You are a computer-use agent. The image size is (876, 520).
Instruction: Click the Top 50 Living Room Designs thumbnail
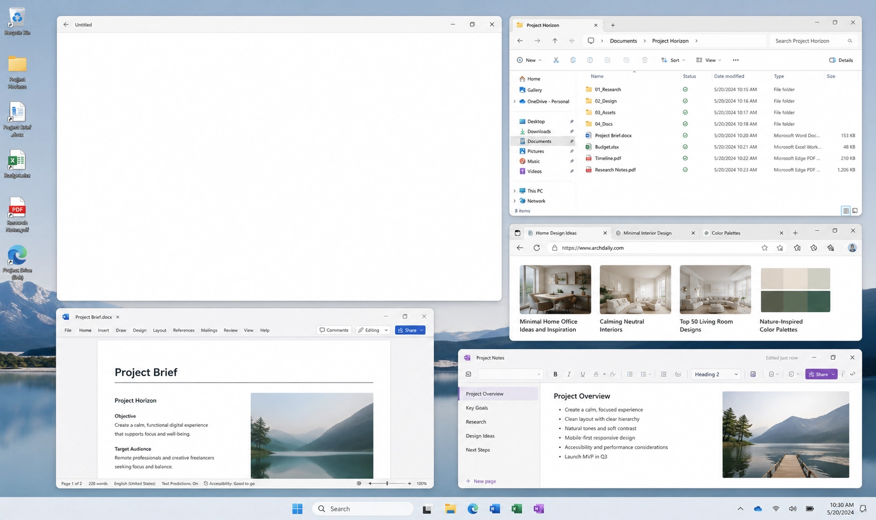[715, 290]
